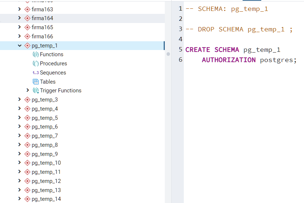Click the panel splitter handle dot

pos(168,54)
